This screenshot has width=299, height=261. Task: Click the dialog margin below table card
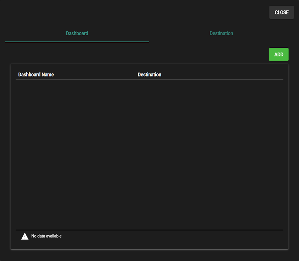point(149,255)
